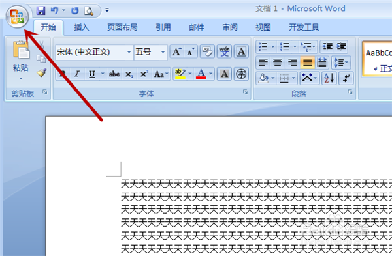Shrink the font size
This screenshot has height=256, width=392.
point(191,51)
